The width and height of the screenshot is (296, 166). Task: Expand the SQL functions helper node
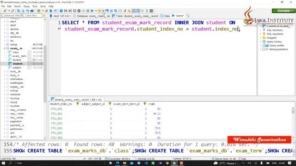tap(261, 30)
